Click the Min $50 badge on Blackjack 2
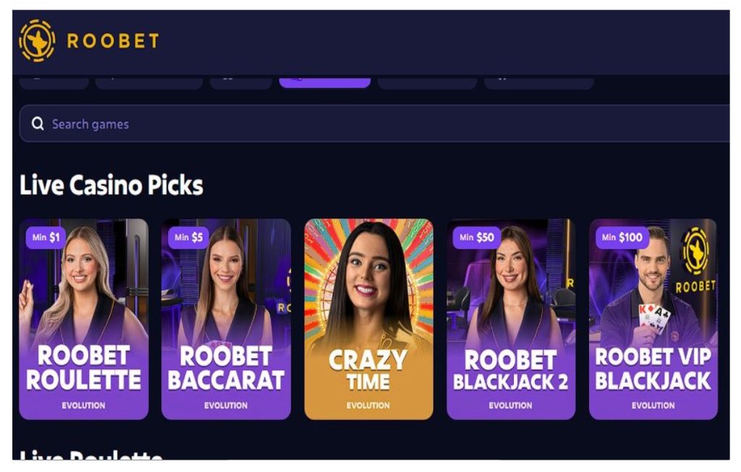This screenshot has height=472, width=741. pyautogui.click(x=476, y=237)
